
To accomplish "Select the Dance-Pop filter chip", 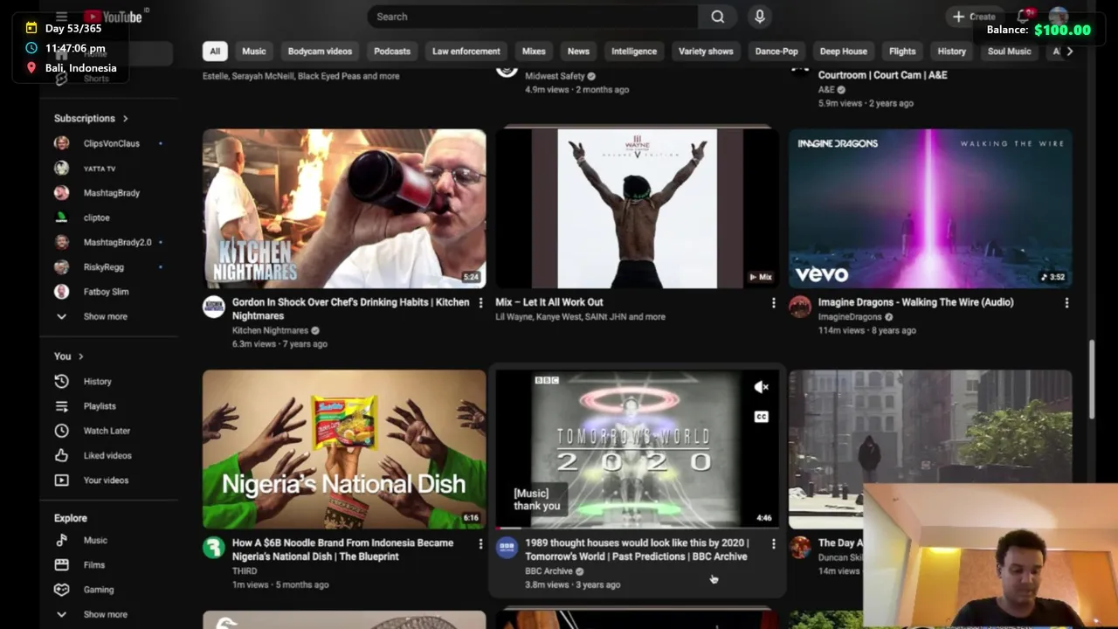I will [x=776, y=52].
